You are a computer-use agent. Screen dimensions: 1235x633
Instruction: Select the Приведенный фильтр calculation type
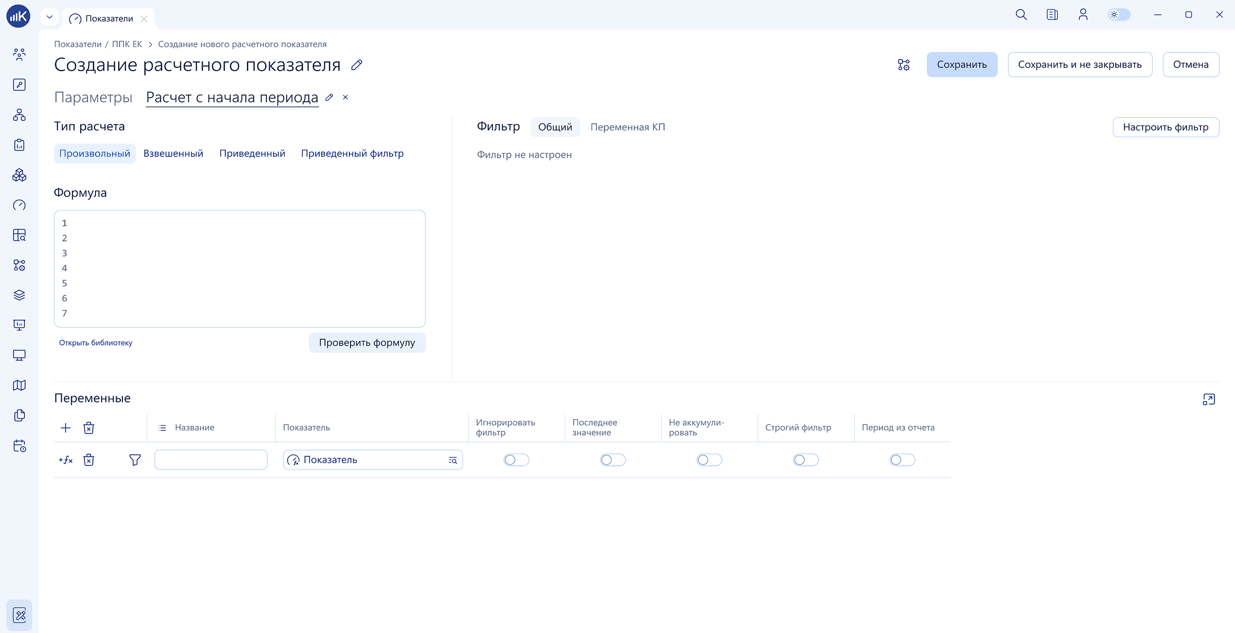point(353,154)
